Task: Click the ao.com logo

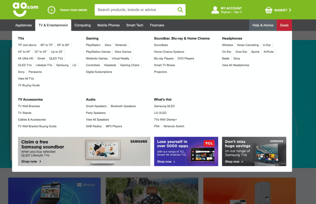Action: [x=25, y=9]
